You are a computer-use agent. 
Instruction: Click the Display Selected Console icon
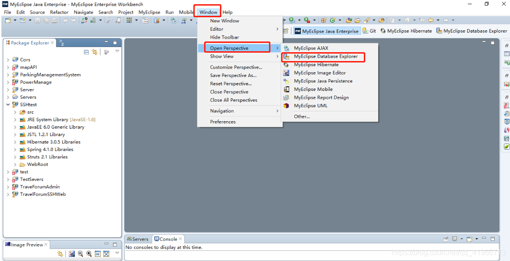(x=454, y=239)
